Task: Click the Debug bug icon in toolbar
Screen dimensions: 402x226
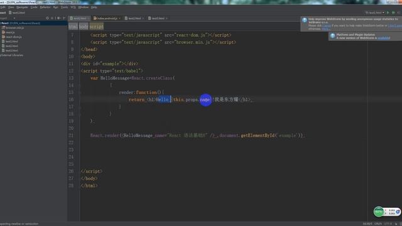Action: coord(393,13)
